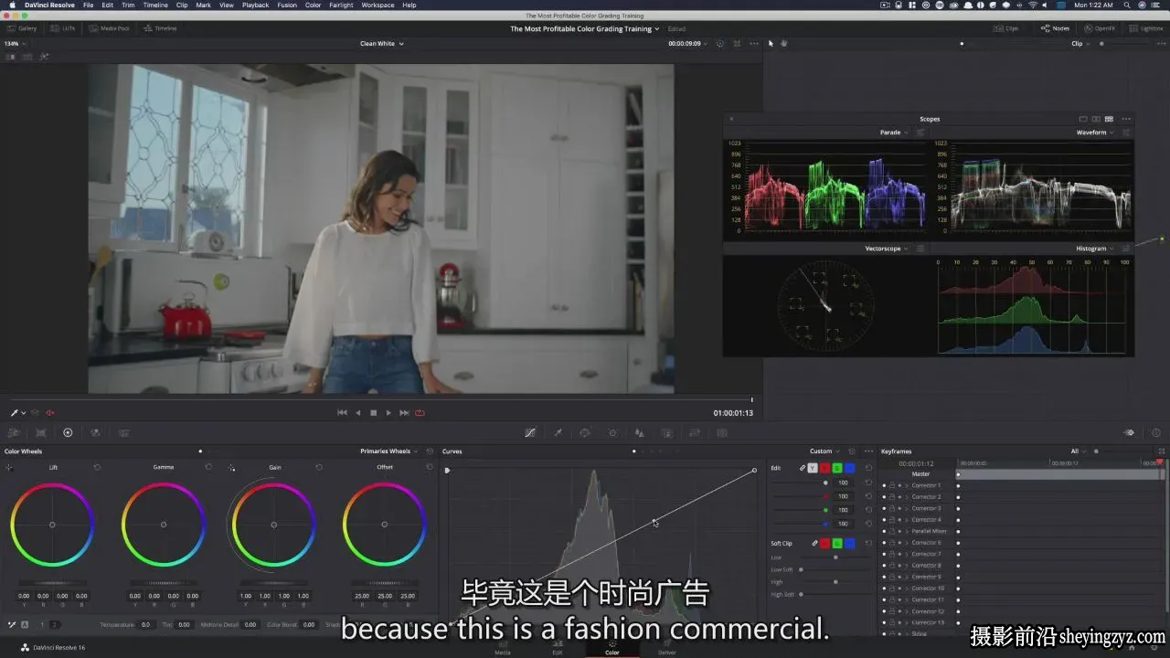Show the Gallery panel
The height and width of the screenshot is (658, 1170).
[22, 28]
